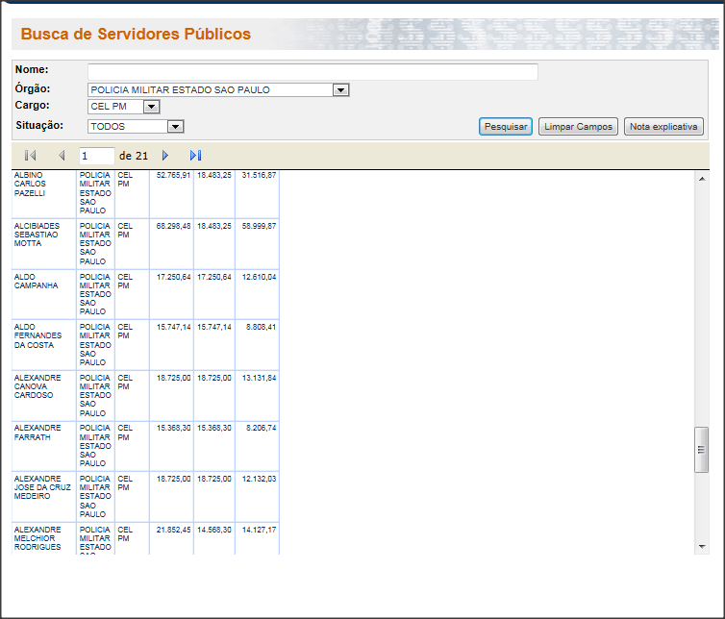Go to next page of results

pos(165,156)
